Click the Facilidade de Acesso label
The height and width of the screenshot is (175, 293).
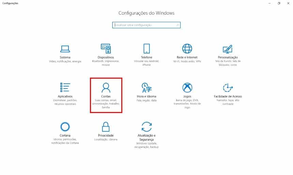point(228,96)
